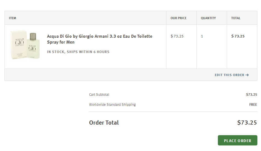This screenshot has width=261, height=151.
Task: Click the Order Total label
Action: 104,123
